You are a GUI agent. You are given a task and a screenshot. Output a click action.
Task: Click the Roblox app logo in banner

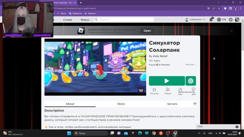81,30
